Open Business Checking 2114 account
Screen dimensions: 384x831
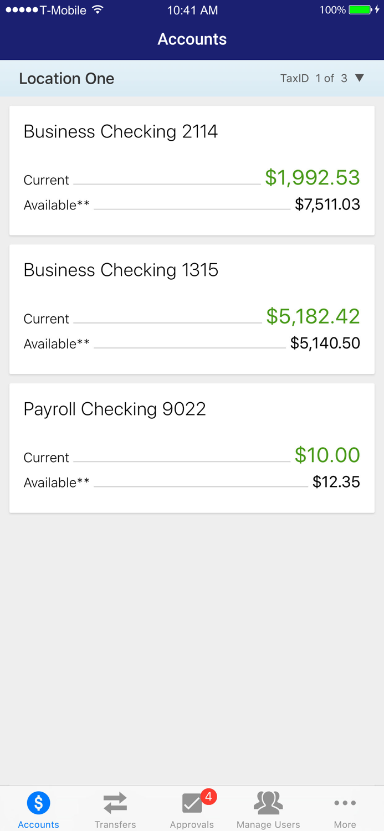click(x=192, y=169)
